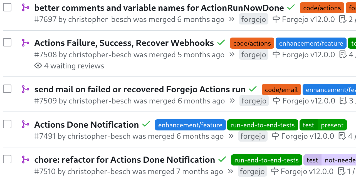The width and height of the screenshot is (356, 178).
Task: Click double chevron arrow icon in PR #7509 row
Action: [232, 101]
